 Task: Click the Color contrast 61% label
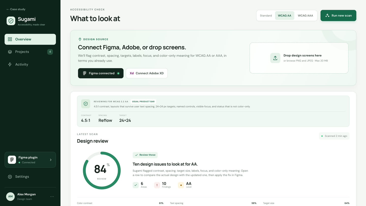point(120,203)
